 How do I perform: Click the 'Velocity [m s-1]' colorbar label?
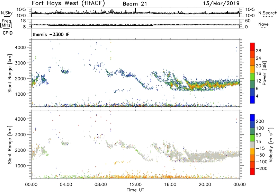[x=271, y=145]
